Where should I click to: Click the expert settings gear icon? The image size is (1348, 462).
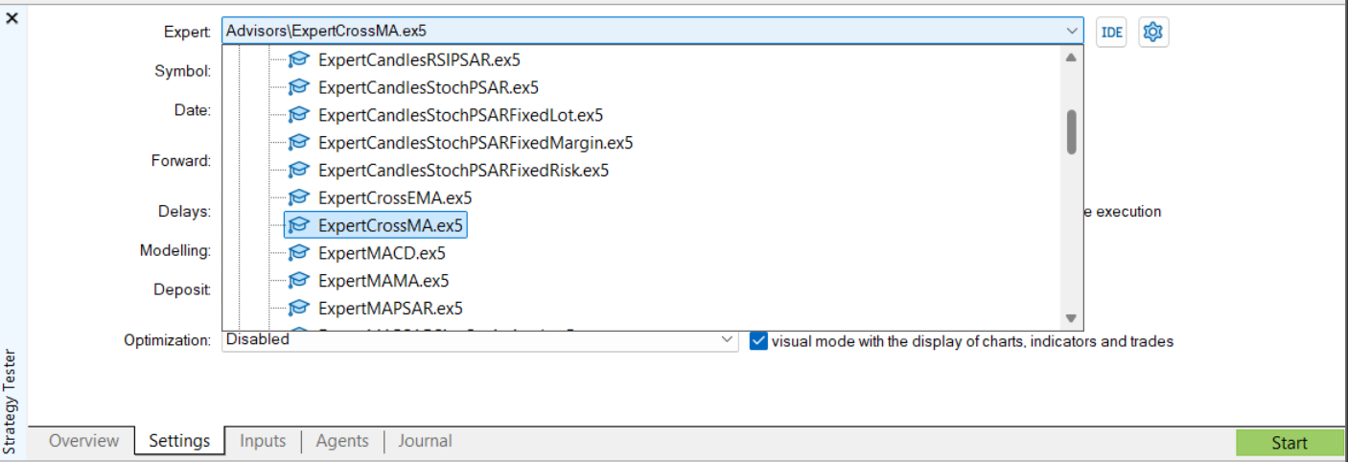click(x=1153, y=32)
